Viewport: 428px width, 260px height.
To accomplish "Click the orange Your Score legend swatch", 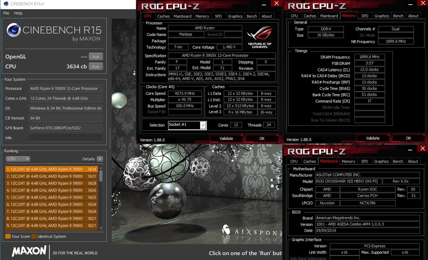I will point(8,237).
